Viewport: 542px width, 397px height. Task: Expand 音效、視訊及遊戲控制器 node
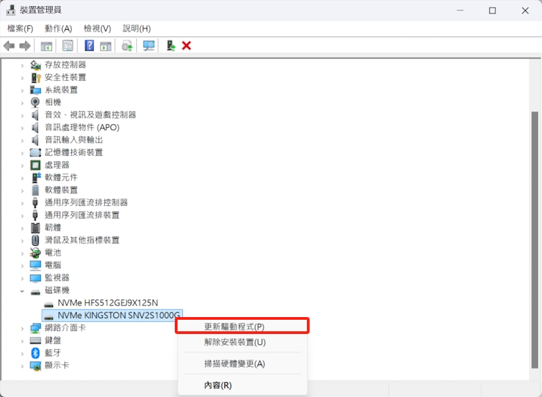pyautogui.click(x=22, y=115)
